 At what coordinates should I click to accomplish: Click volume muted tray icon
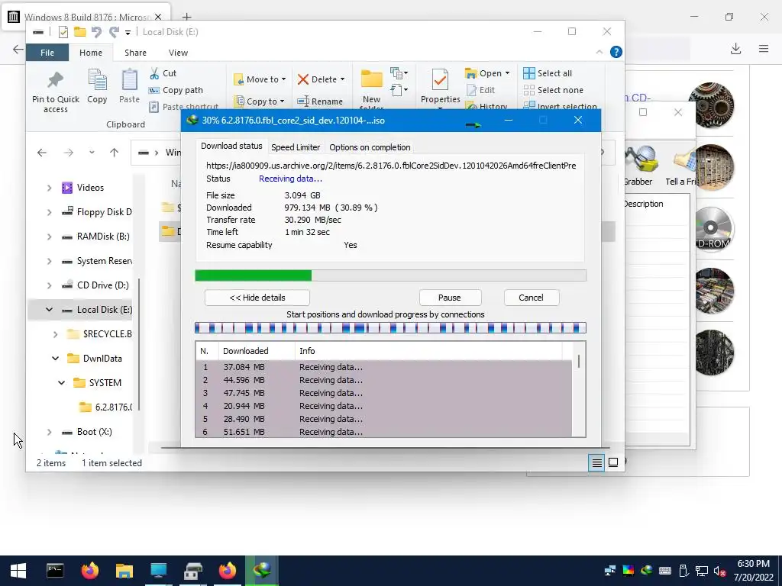coord(719,571)
